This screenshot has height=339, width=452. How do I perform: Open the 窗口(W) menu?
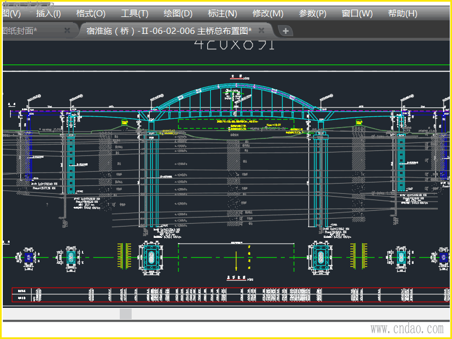coord(357,14)
